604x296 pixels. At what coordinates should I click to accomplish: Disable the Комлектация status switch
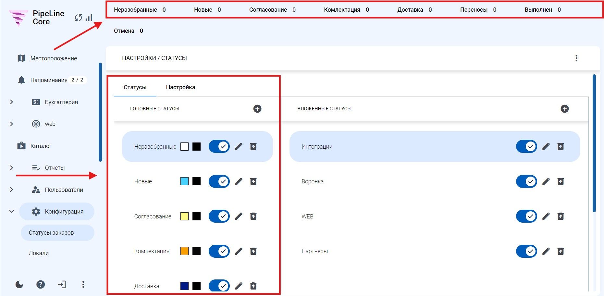click(219, 251)
